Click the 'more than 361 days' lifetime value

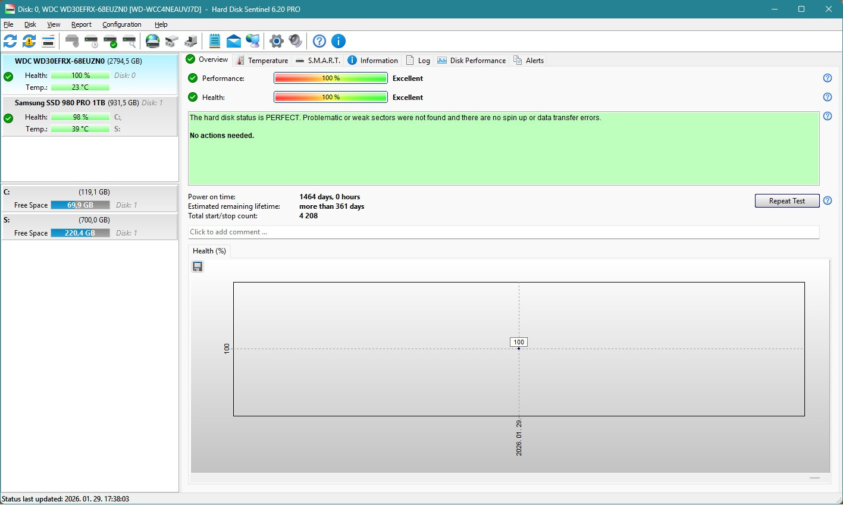[x=331, y=206]
